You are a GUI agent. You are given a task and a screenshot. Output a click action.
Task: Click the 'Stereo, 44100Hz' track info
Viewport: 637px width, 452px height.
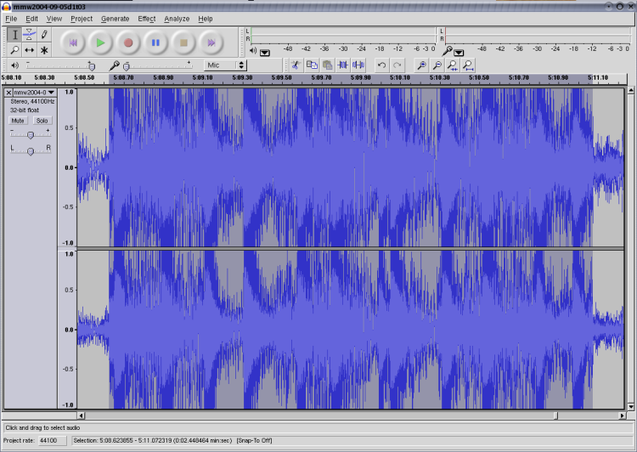click(32, 102)
